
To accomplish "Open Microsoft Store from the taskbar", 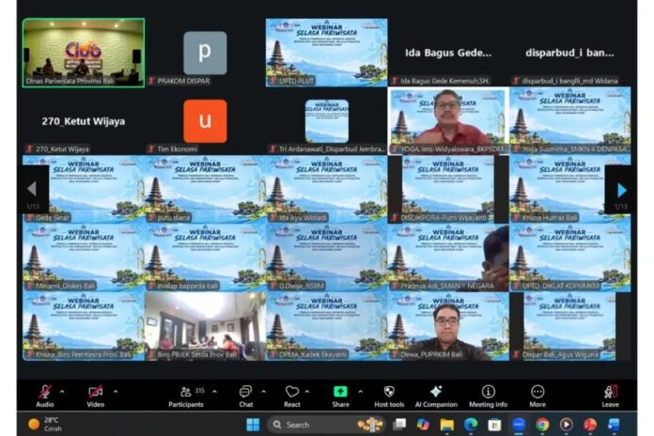I will click(494, 425).
